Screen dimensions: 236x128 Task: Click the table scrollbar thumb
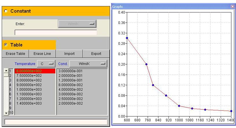tap(6, 75)
